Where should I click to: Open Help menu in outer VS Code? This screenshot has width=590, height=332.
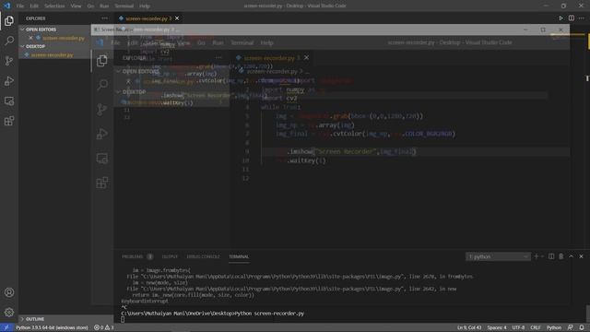pyautogui.click(x=145, y=6)
